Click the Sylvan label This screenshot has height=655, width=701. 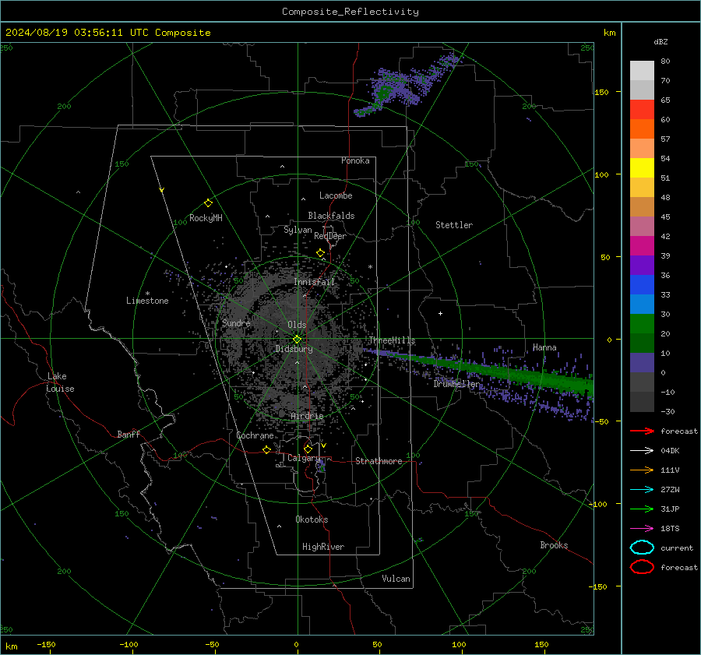pos(298,230)
